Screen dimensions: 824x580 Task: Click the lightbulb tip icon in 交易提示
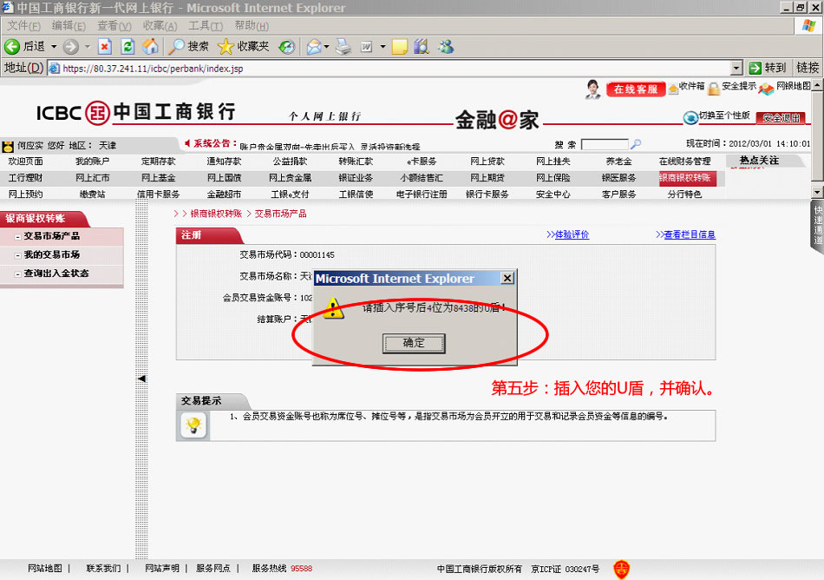(x=193, y=425)
